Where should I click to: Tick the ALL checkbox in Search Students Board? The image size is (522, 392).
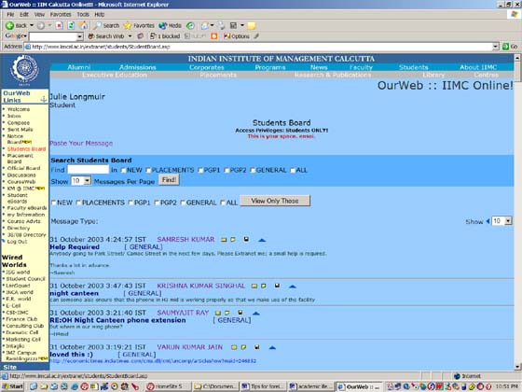click(293, 170)
